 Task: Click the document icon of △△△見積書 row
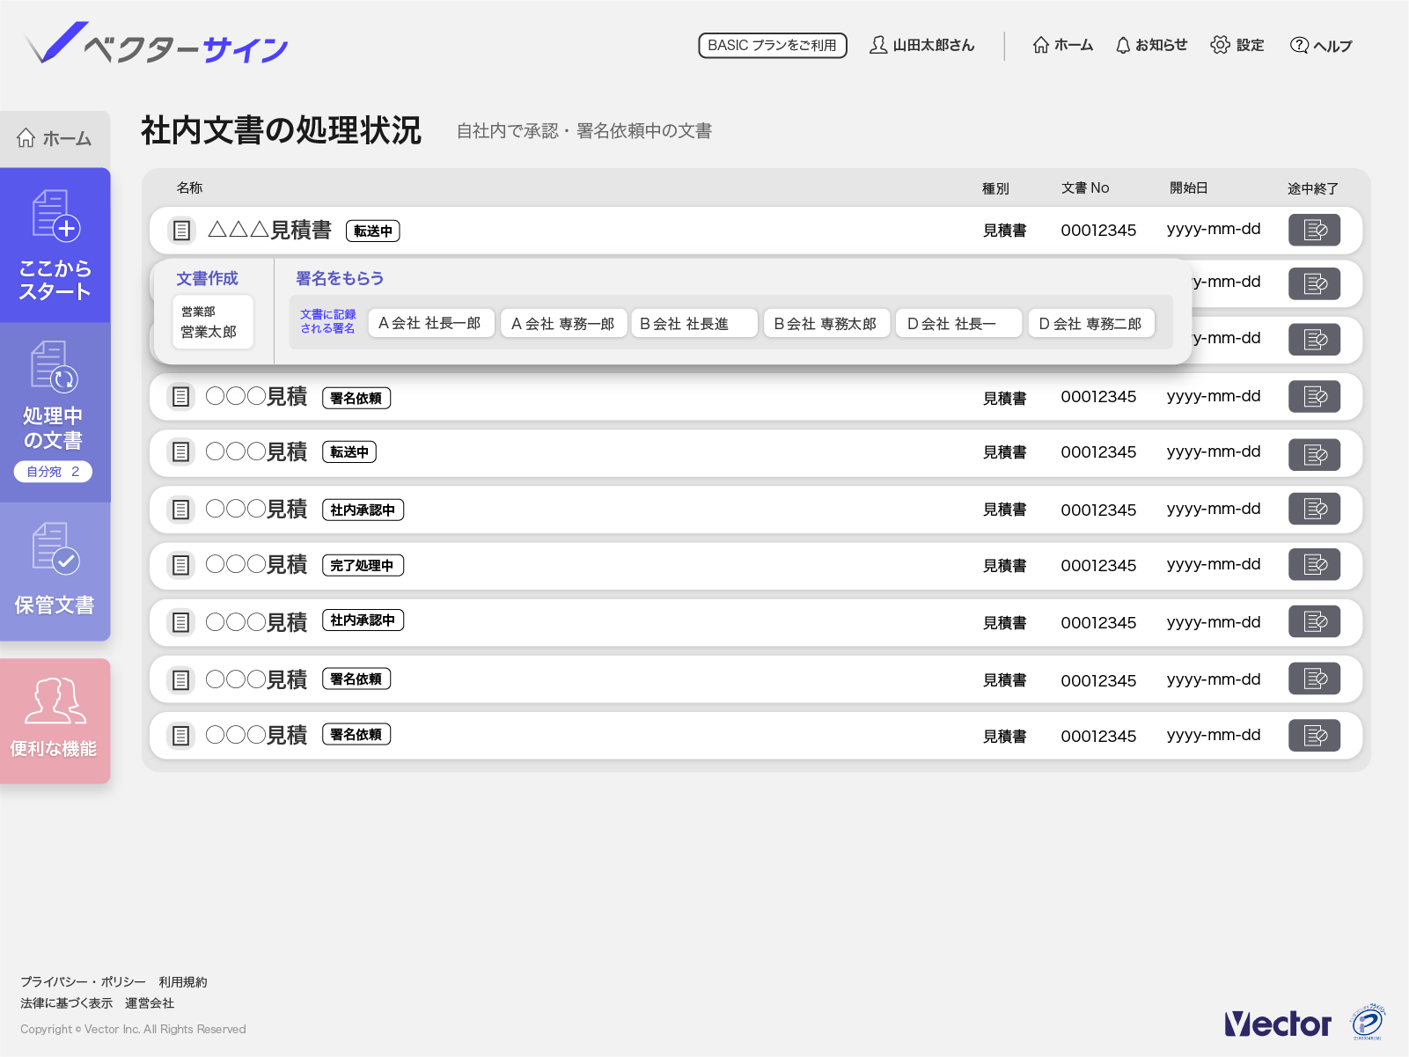point(181,231)
